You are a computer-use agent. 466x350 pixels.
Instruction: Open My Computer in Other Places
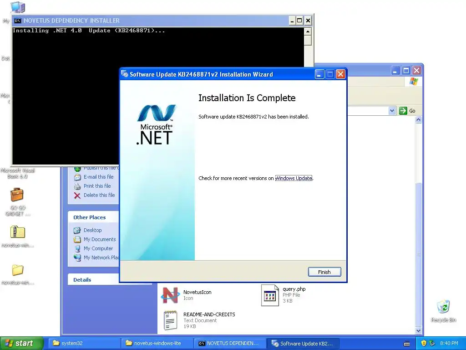tap(98, 248)
